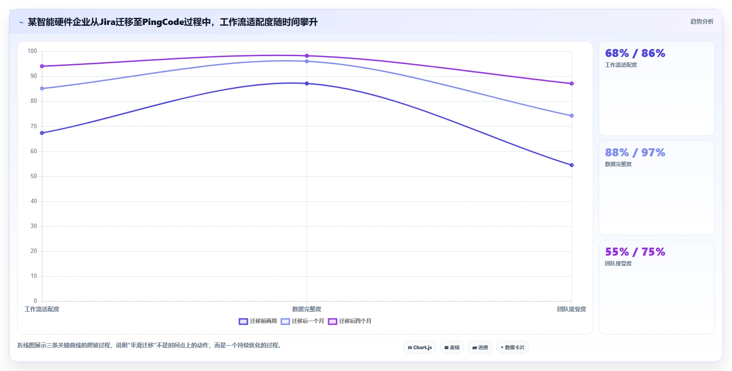
Task: Click the 团队接受度 x-axis label
Action: (x=572, y=309)
